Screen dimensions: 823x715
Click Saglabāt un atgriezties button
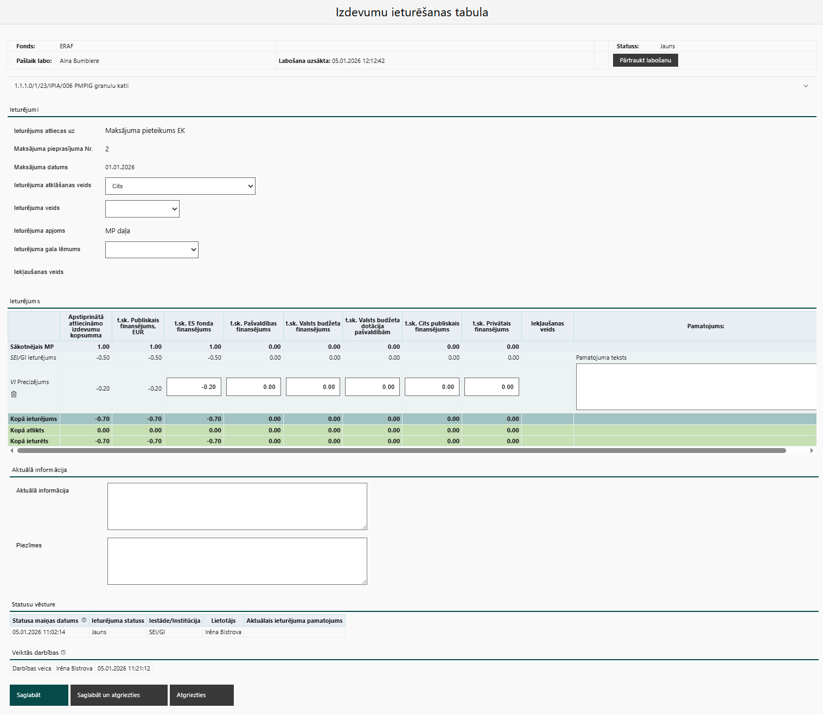[119, 695]
